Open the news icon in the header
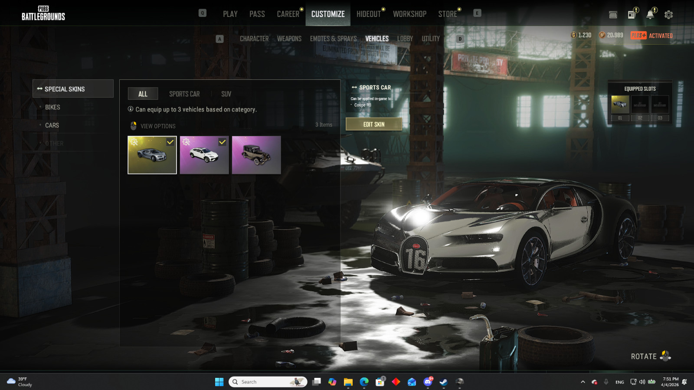Screen dimensions: 694x390 click(x=632, y=15)
